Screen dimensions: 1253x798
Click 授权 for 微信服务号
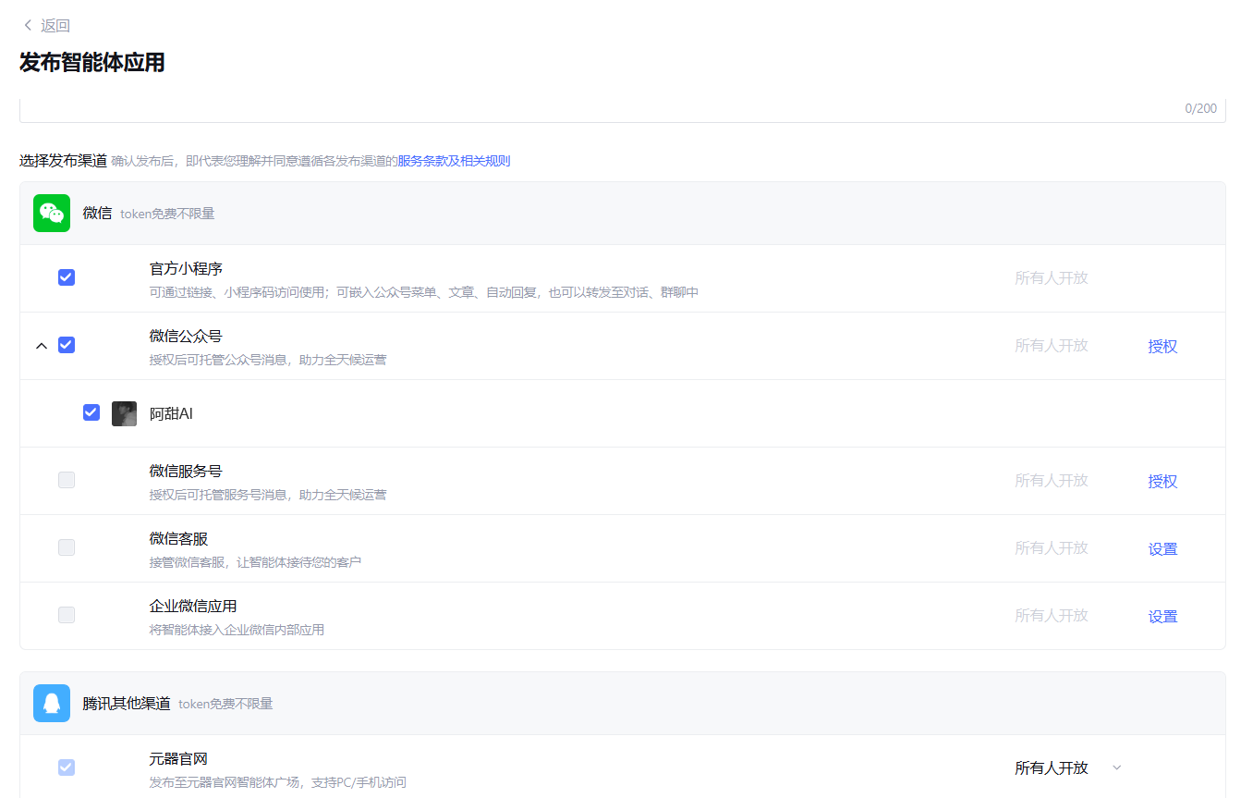pyautogui.click(x=1162, y=482)
